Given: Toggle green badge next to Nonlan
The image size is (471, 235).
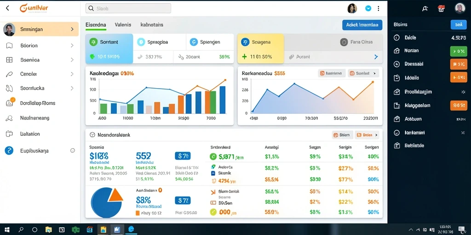Looking at the screenshot, I should tap(459, 51).
